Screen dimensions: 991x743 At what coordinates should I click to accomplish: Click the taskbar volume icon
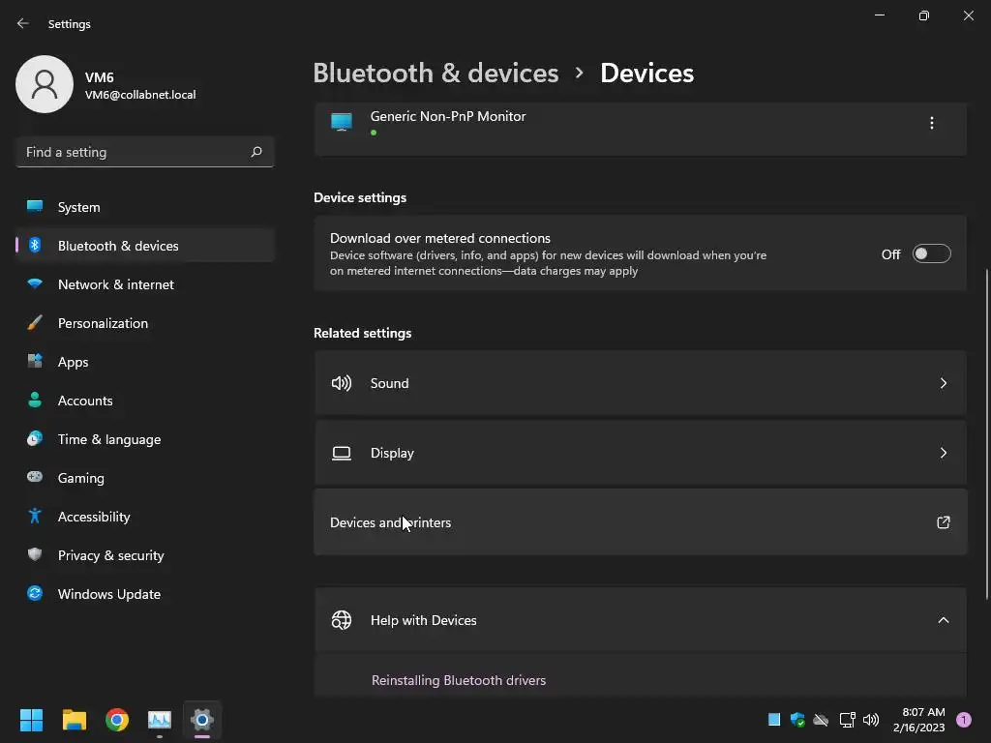point(871,720)
